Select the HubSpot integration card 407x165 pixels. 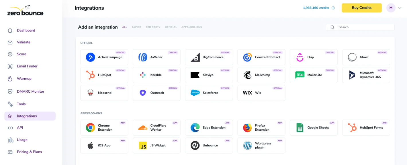[x=104, y=75]
